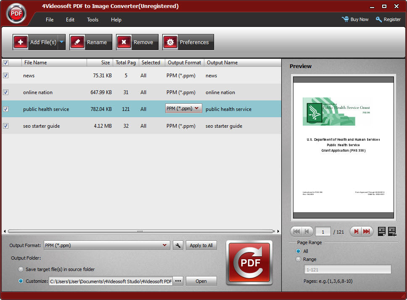Viewport: 407px width, 300px height.
Task: Uncheck the online nation file checkbox
Action: pyautogui.click(x=5, y=92)
